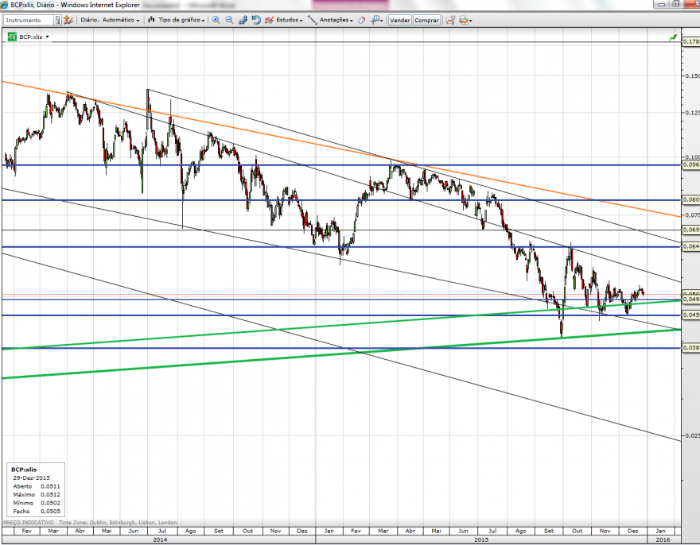Open the pin annotation tool dropdown
Image resolution: width=700 pixels, height=545 pixels.
pos(377,20)
